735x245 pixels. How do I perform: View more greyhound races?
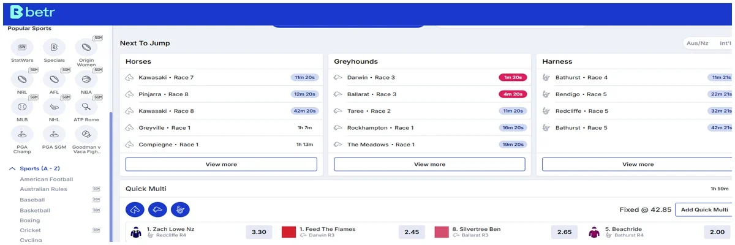(x=429, y=164)
